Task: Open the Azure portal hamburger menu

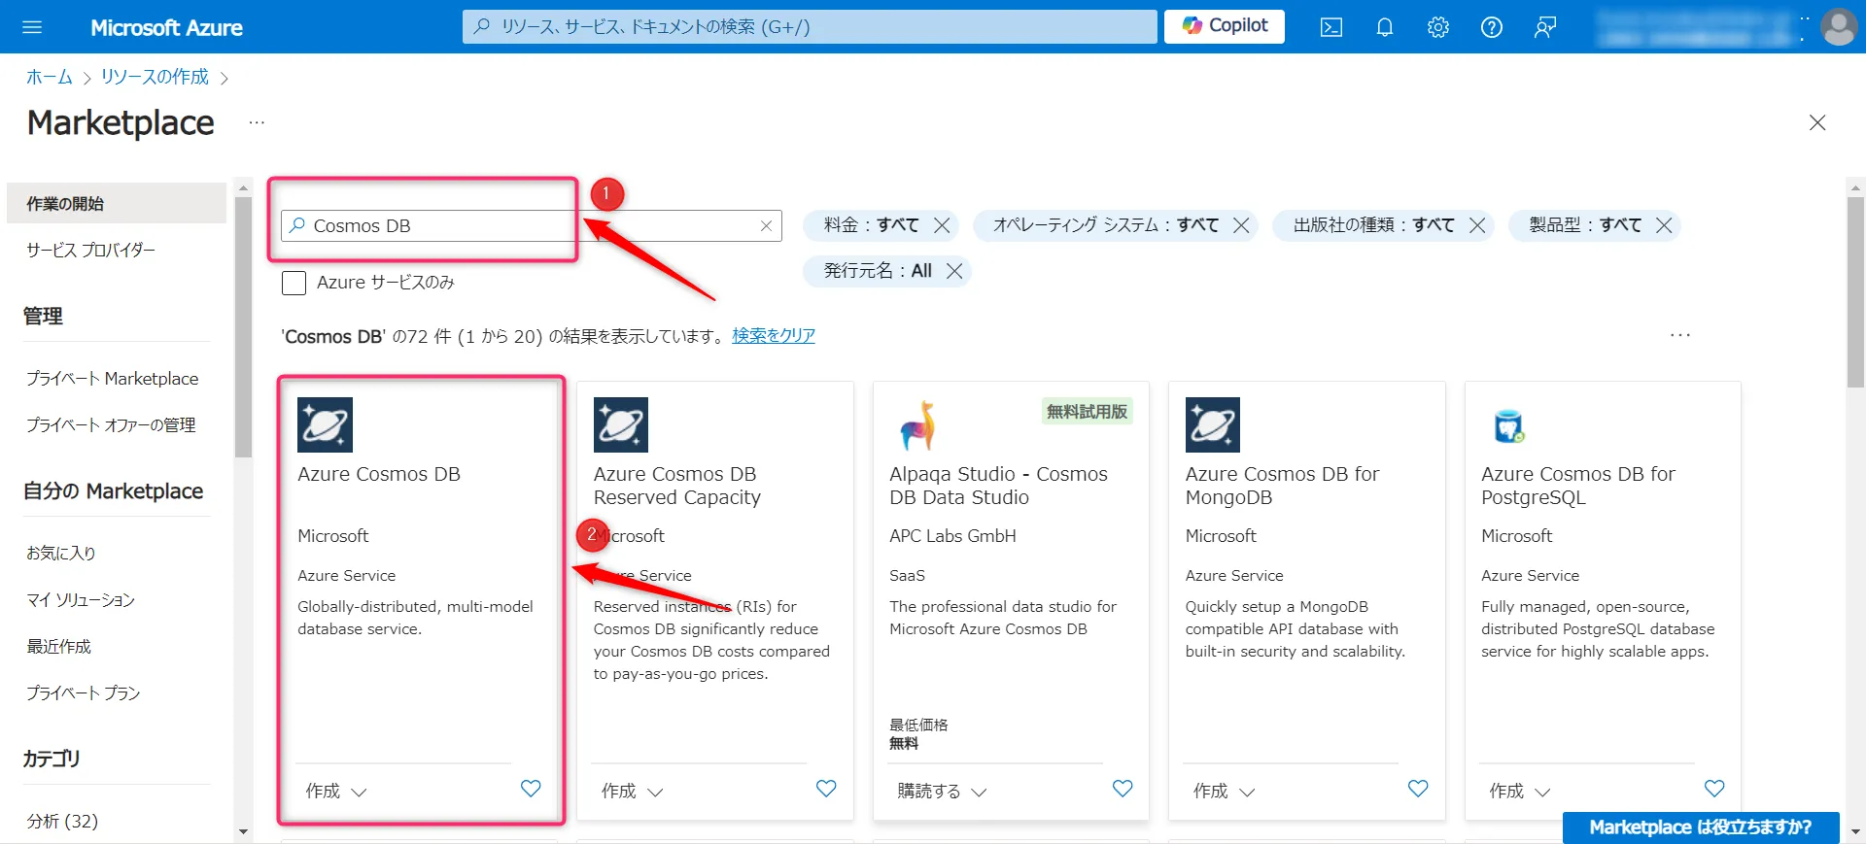Action: tap(32, 27)
